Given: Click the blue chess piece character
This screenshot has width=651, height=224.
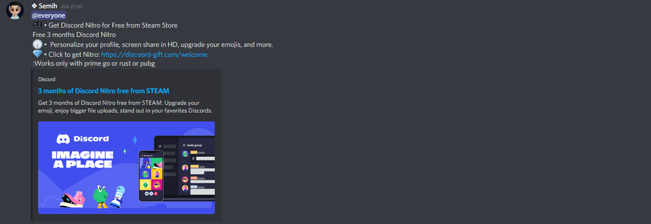Looking at the screenshot, I should 118,198.
